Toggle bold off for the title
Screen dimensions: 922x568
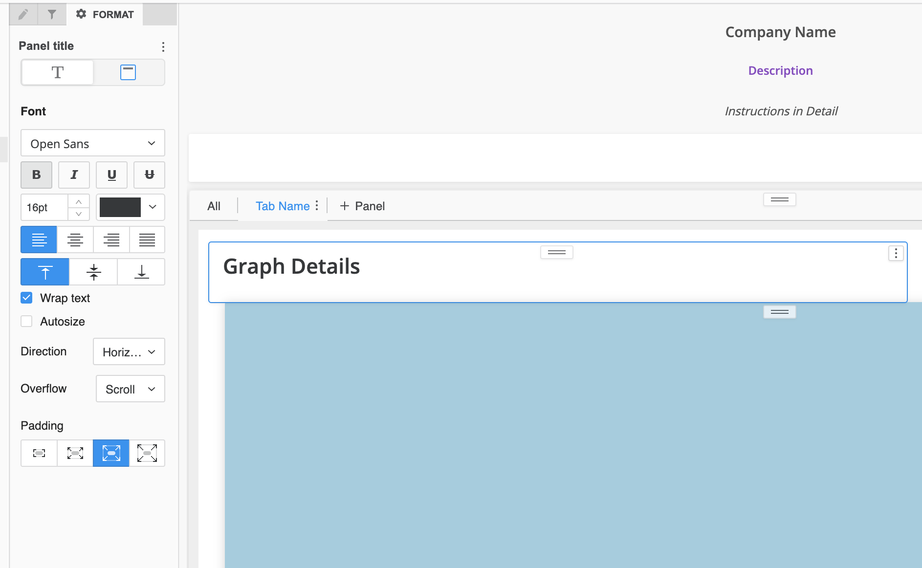[36, 175]
